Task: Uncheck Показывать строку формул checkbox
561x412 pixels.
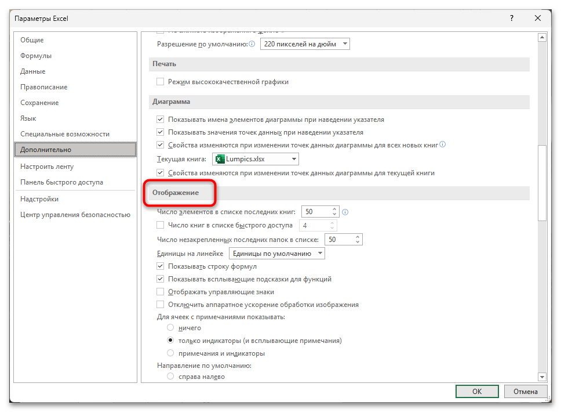Action: [x=161, y=266]
